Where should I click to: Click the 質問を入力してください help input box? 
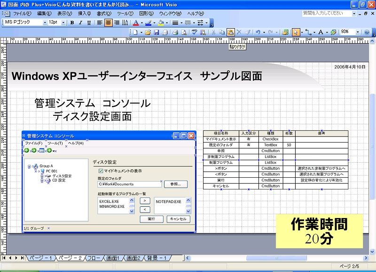(x=327, y=14)
